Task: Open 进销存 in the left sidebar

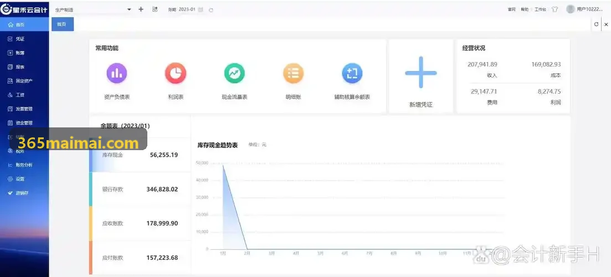Action: pos(24,193)
